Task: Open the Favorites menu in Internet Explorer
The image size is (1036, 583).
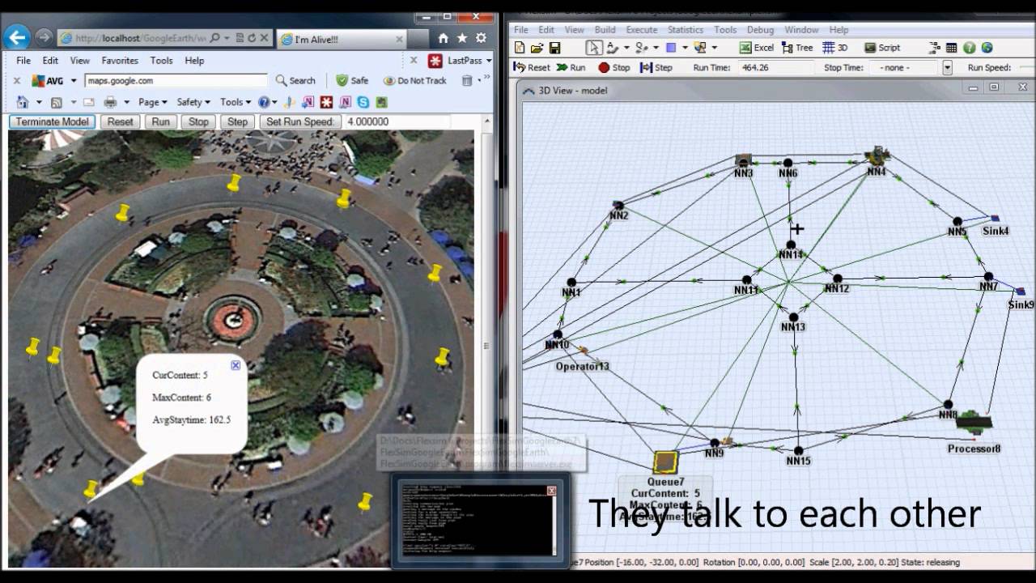Action: tap(120, 61)
